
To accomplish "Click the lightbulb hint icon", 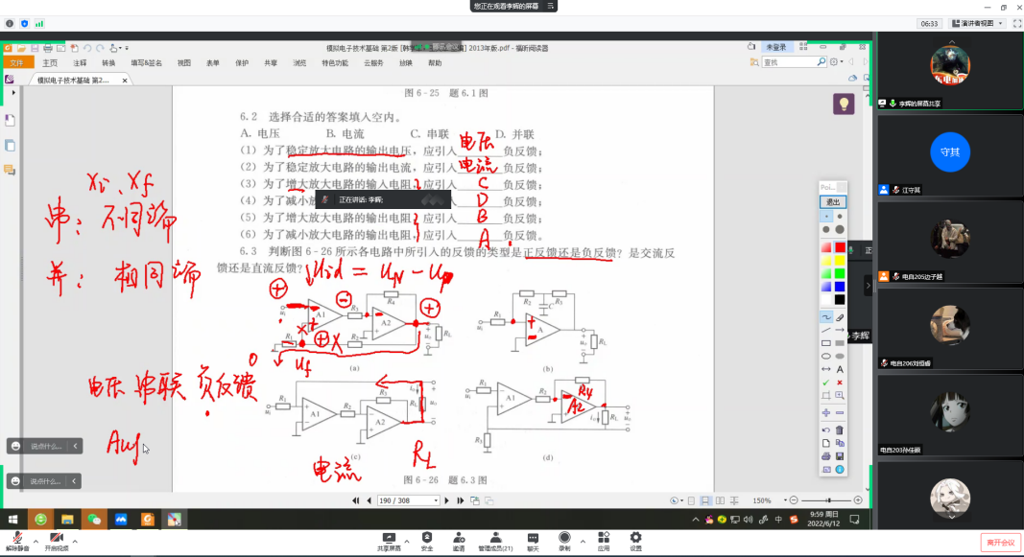I will pyautogui.click(x=844, y=104).
